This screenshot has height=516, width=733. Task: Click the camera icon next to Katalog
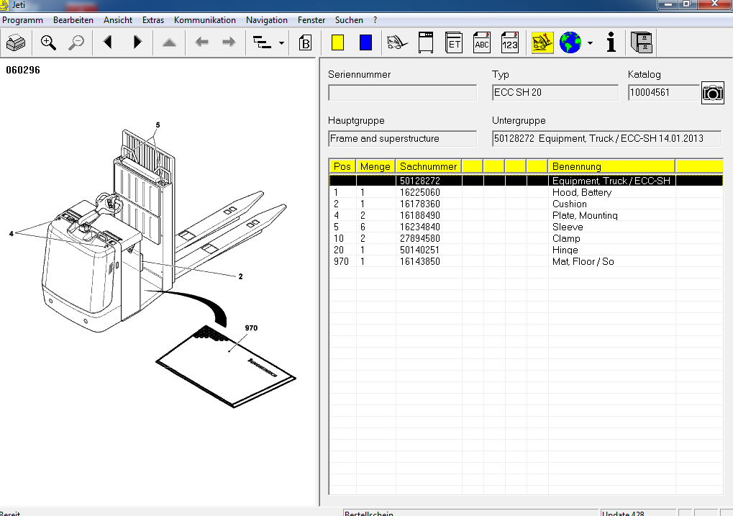coord(712,93)
